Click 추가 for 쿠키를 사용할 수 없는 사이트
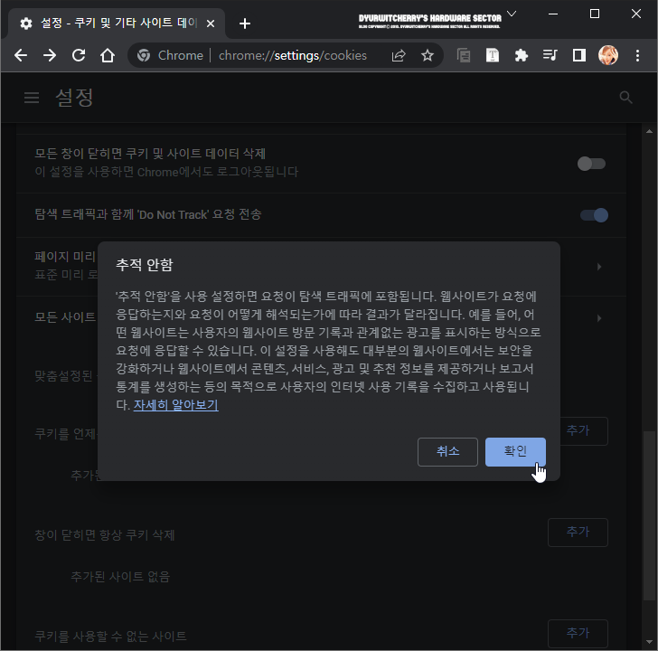The width and height of the screenshot is (658, 651). point(578,634)
